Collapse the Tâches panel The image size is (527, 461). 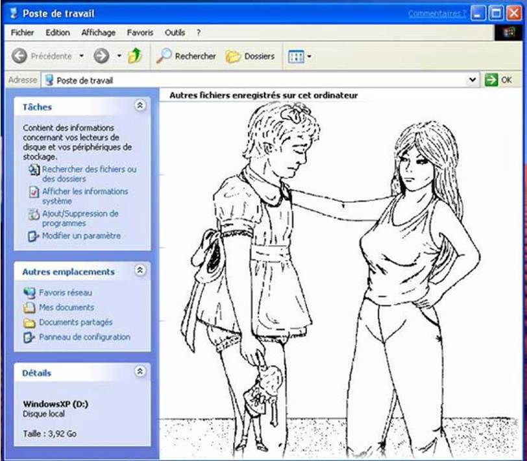click(140, 106)
